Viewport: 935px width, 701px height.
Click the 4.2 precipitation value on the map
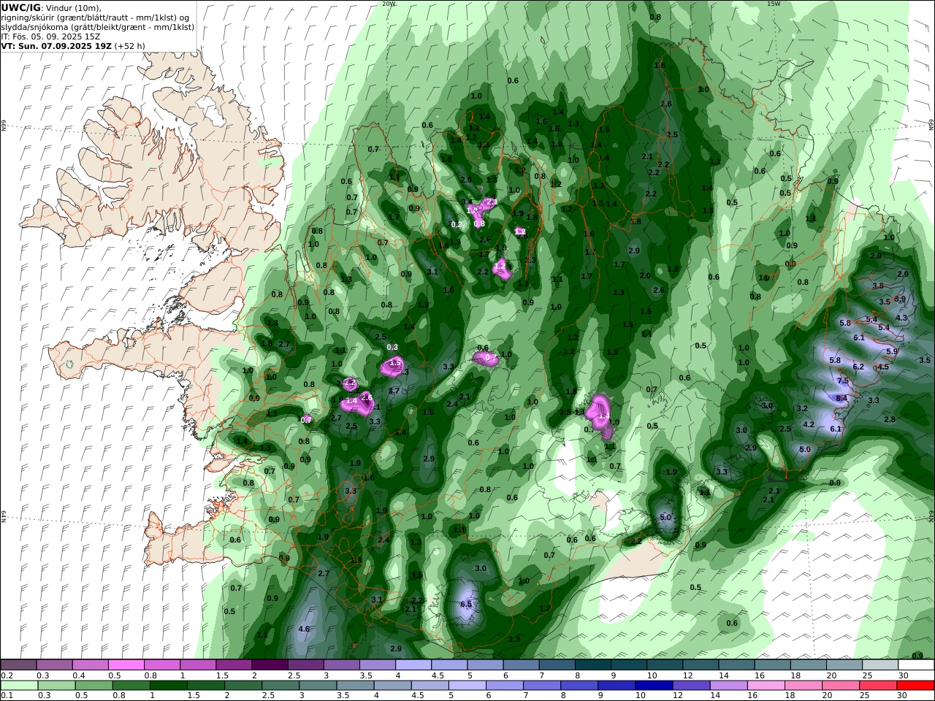809,424
